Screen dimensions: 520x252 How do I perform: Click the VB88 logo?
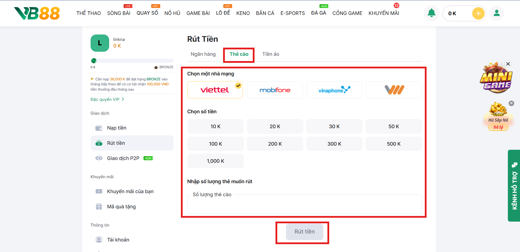tap(37, 13)
